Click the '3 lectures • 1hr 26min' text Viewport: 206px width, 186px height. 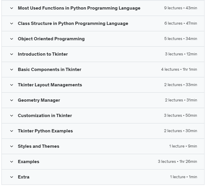point(178,161)
